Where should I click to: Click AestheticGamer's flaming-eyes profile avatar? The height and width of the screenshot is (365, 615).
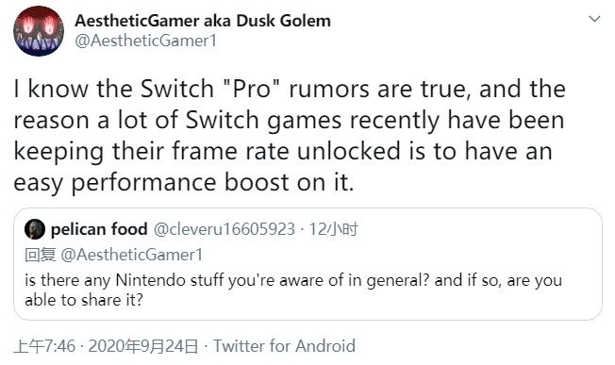39,31
